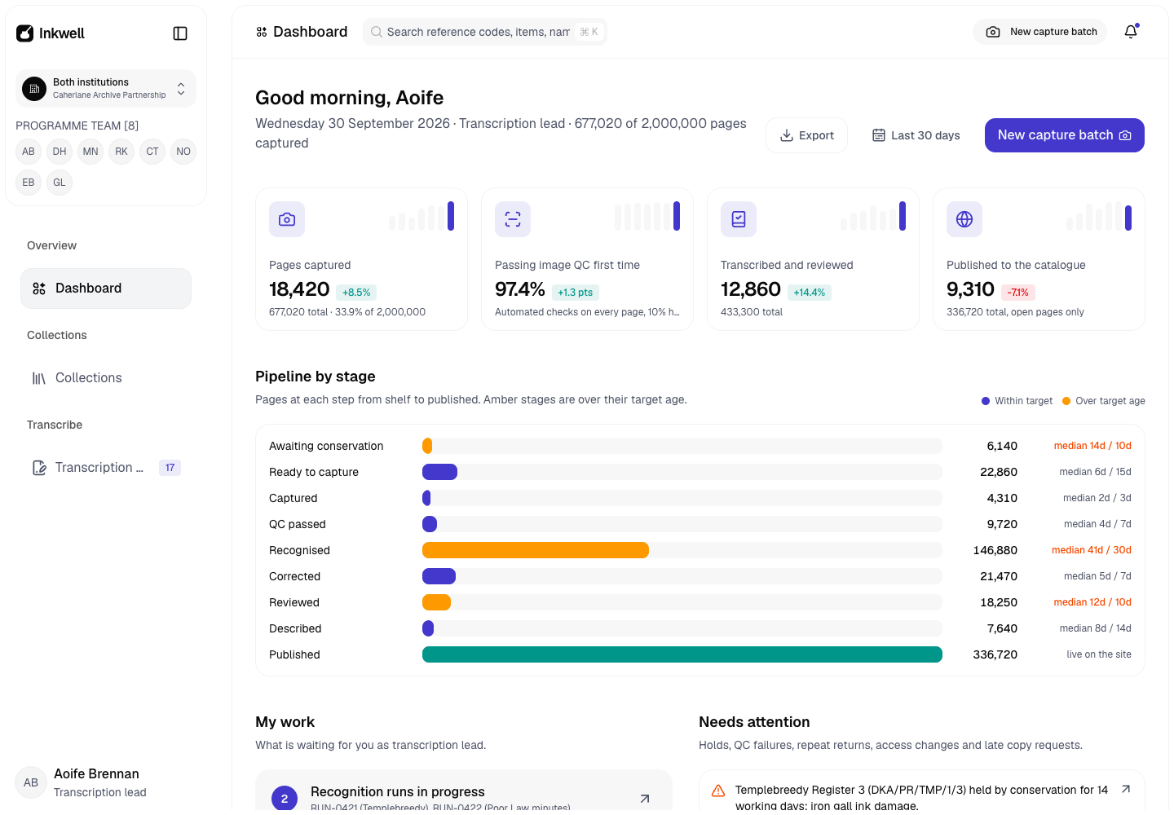The image size is (1174, 815).
Task: Open Dashboard in the sidebar
Action: [106, 289]
